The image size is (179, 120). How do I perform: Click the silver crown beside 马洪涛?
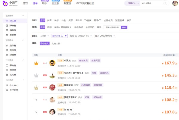36,75
